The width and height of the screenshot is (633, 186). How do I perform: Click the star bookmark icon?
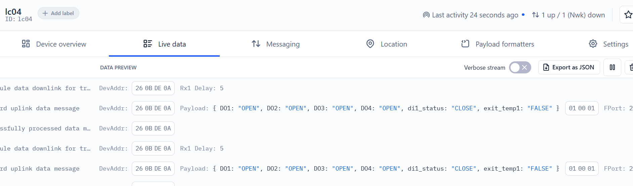click(x=628, y=15)
